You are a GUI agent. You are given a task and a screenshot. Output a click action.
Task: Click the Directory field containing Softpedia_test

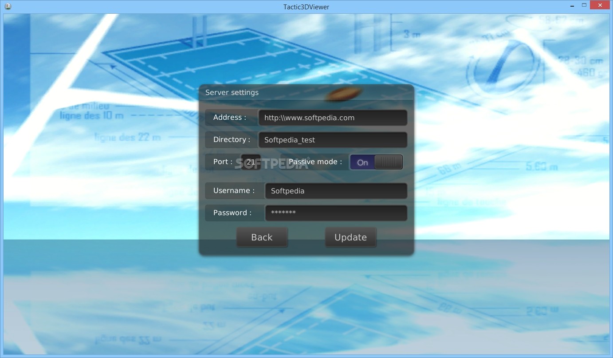[x=333, y=140]
